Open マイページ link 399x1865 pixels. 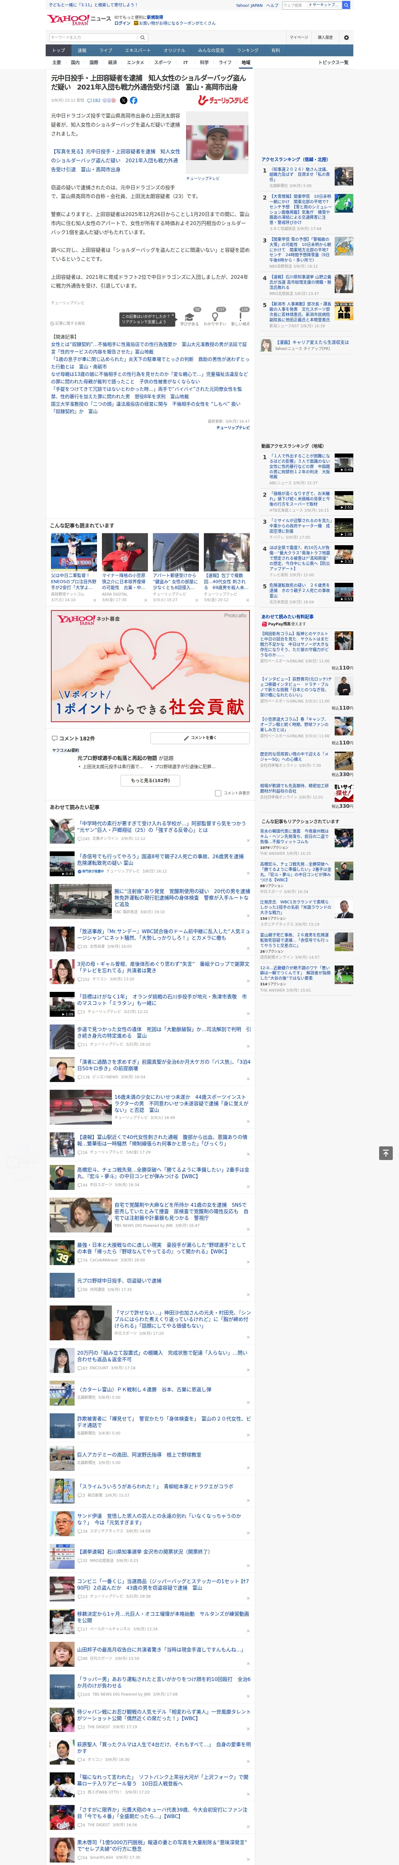[299, 38]
